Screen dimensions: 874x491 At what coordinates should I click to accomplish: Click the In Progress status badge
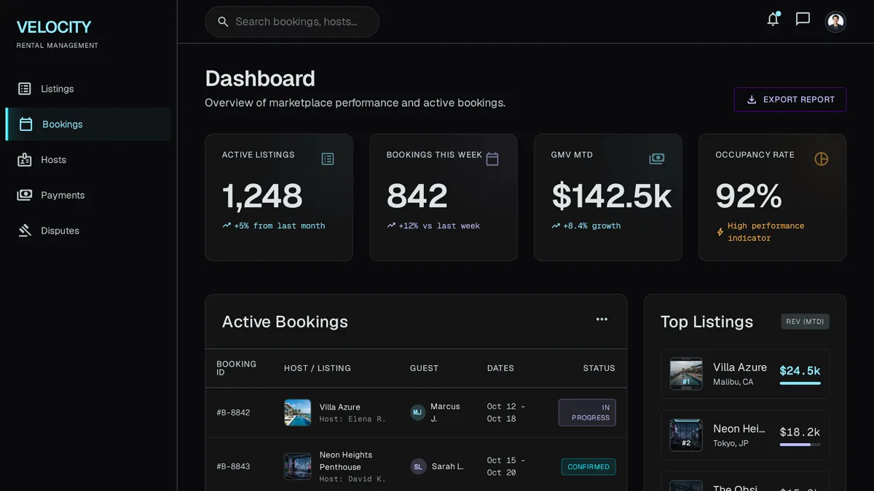pyautogui.click(x=587, y=412)
